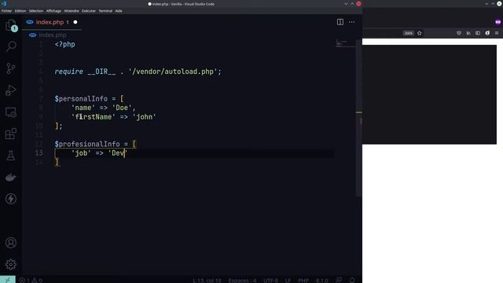The width and height of the screenshot is (503, 283).
Task: Open the Search view in activity bar
Action: click(11, 46)
